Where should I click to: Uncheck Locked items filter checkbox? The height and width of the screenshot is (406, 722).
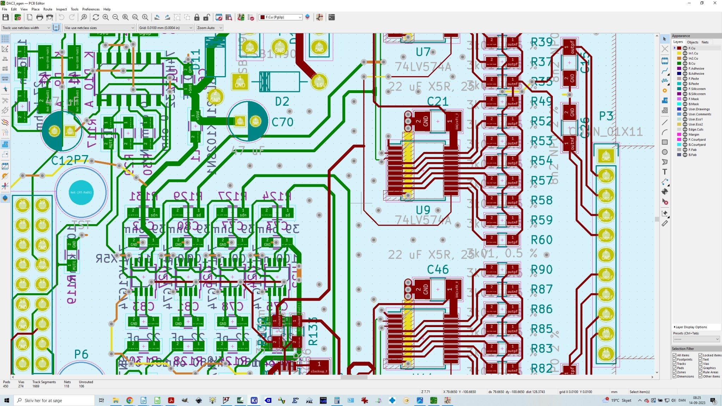click(700, 355)
